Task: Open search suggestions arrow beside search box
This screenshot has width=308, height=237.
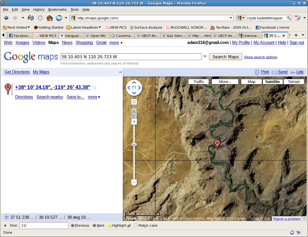Action: 205,57
